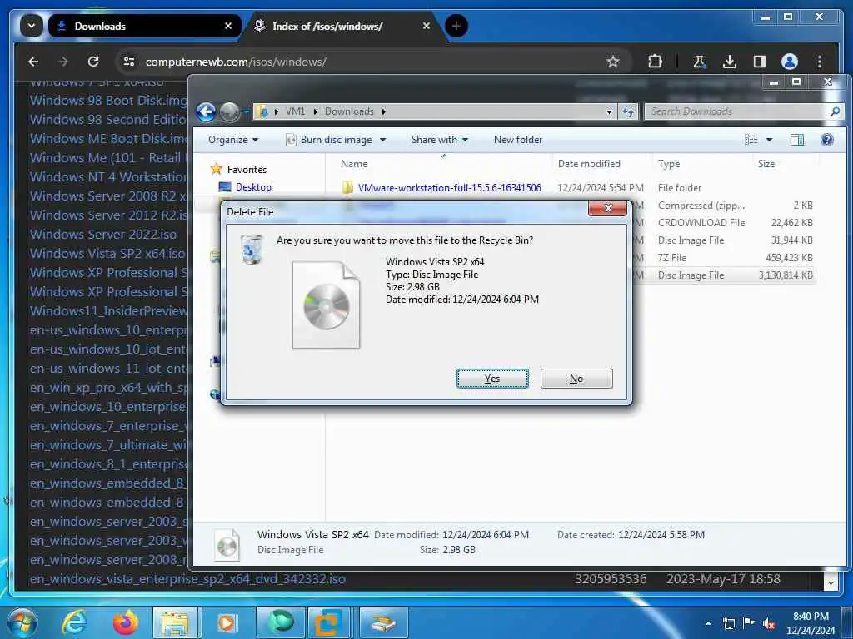Viewport: 853px width, 639px height.
Task: Toggle Chrome side panel icon
Action: point(760,62)
